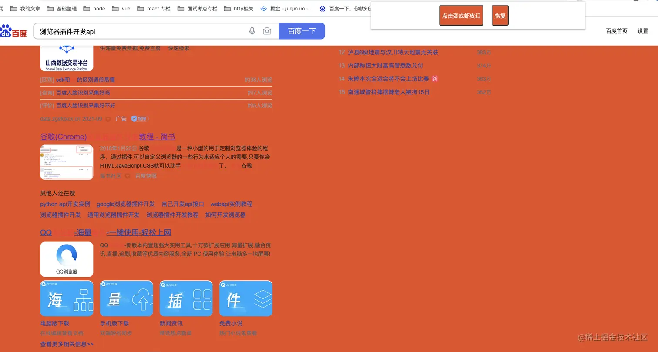Image resolution: width=658 pixels, height=352 pixels.
Task: Click the 免费小说 link
Action: click(x=231, y=324)
